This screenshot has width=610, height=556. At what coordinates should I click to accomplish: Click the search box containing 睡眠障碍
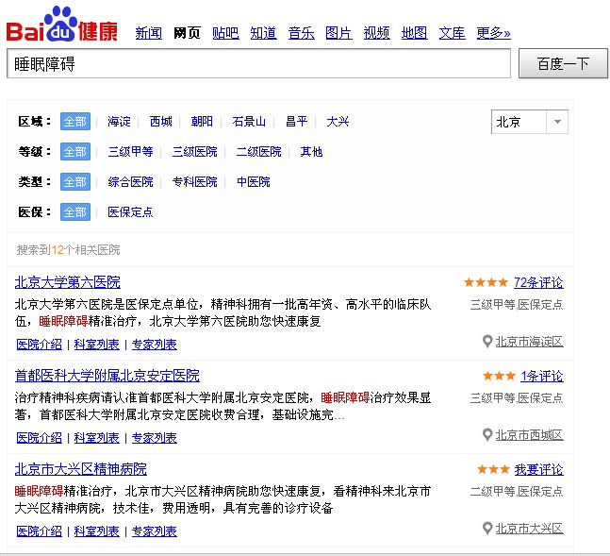coord(258,63)
